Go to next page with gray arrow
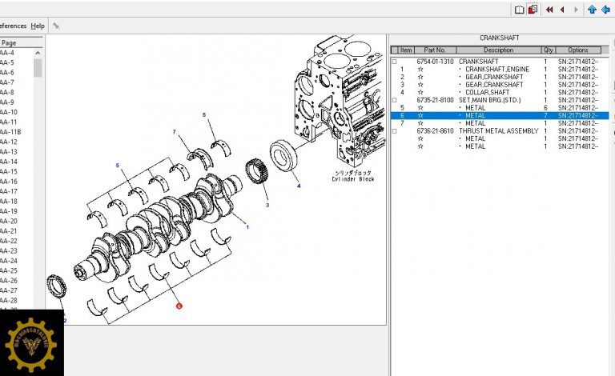This screenshot has height=376, width=615. [x=576, y=10]
